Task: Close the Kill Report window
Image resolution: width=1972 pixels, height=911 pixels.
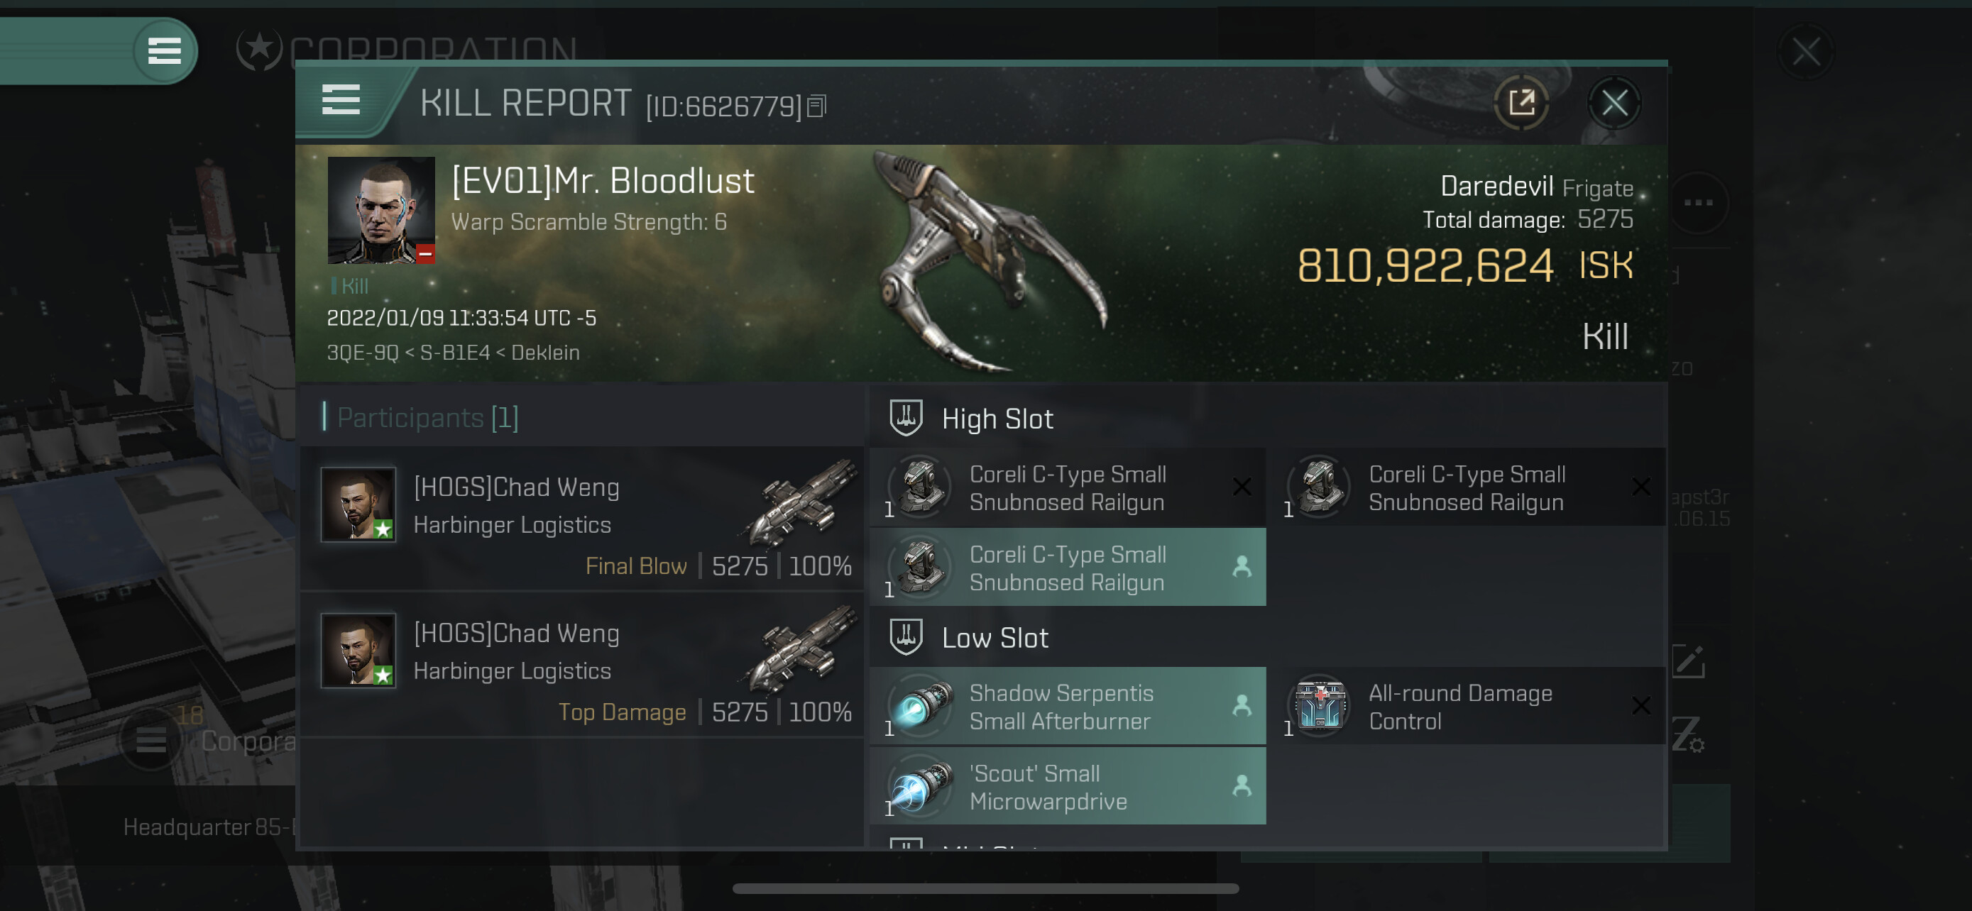Action: click(1614, 102)
